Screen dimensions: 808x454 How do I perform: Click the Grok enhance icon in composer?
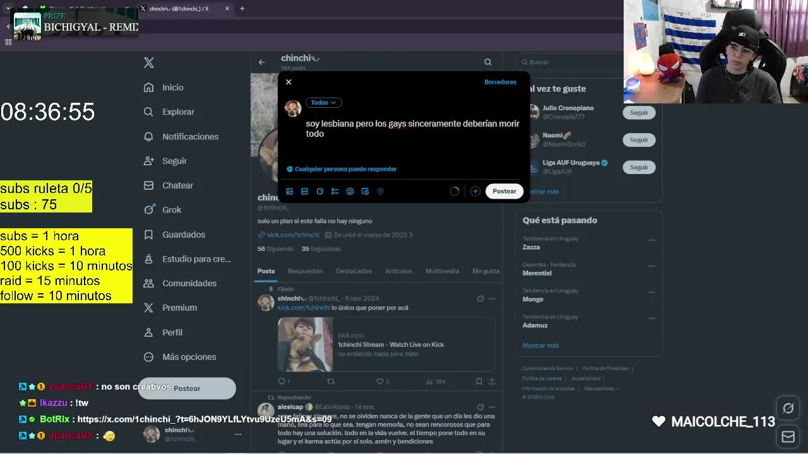coord(320,191)
